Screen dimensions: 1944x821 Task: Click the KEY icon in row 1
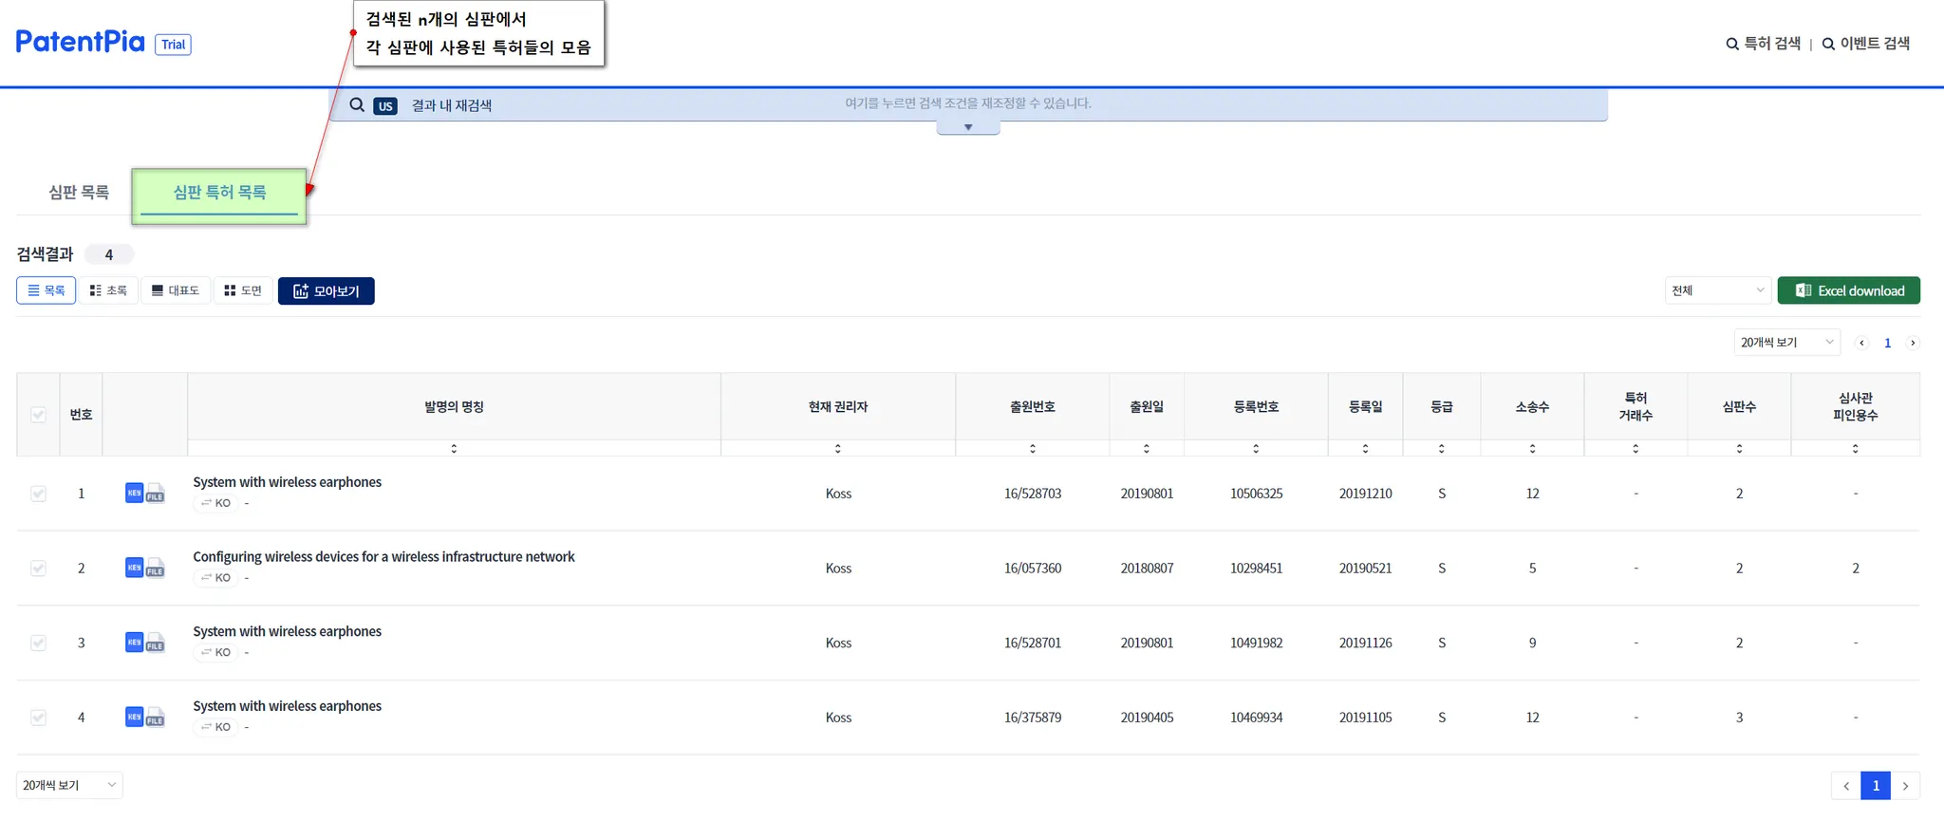point(134,493)
